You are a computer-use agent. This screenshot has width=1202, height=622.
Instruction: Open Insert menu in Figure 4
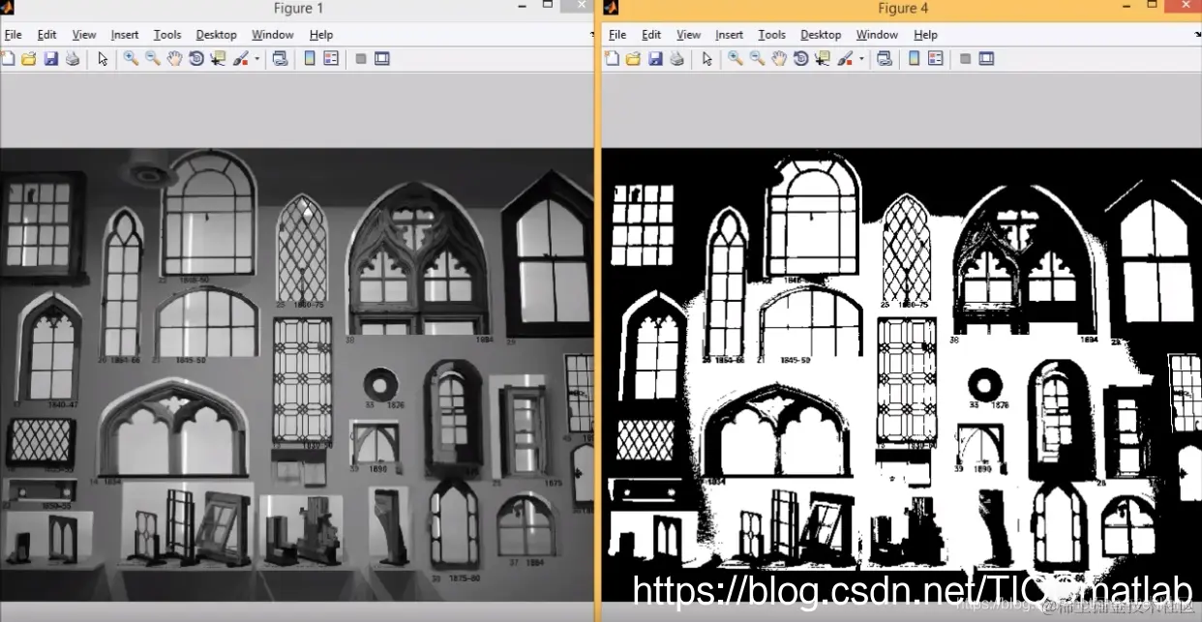point(730,35)
